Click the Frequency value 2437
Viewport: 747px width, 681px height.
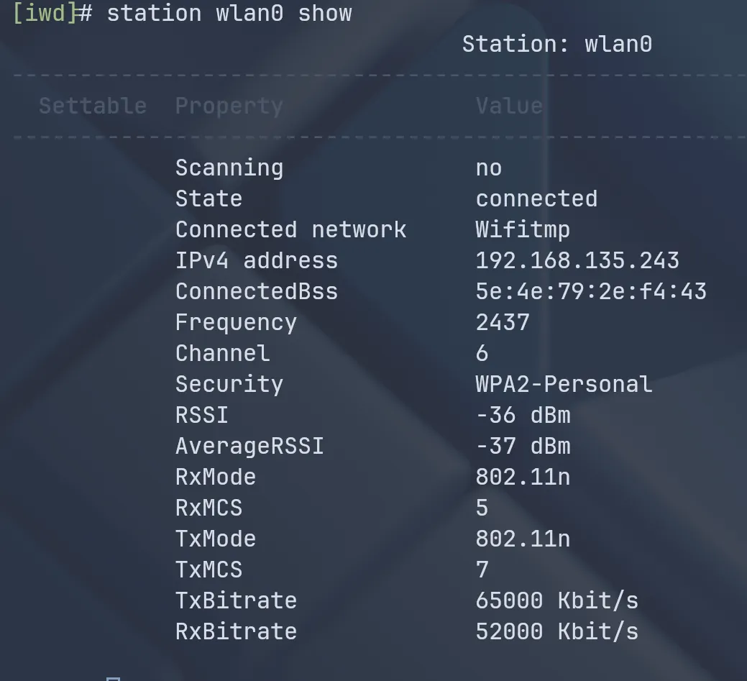tap(502, 322)
